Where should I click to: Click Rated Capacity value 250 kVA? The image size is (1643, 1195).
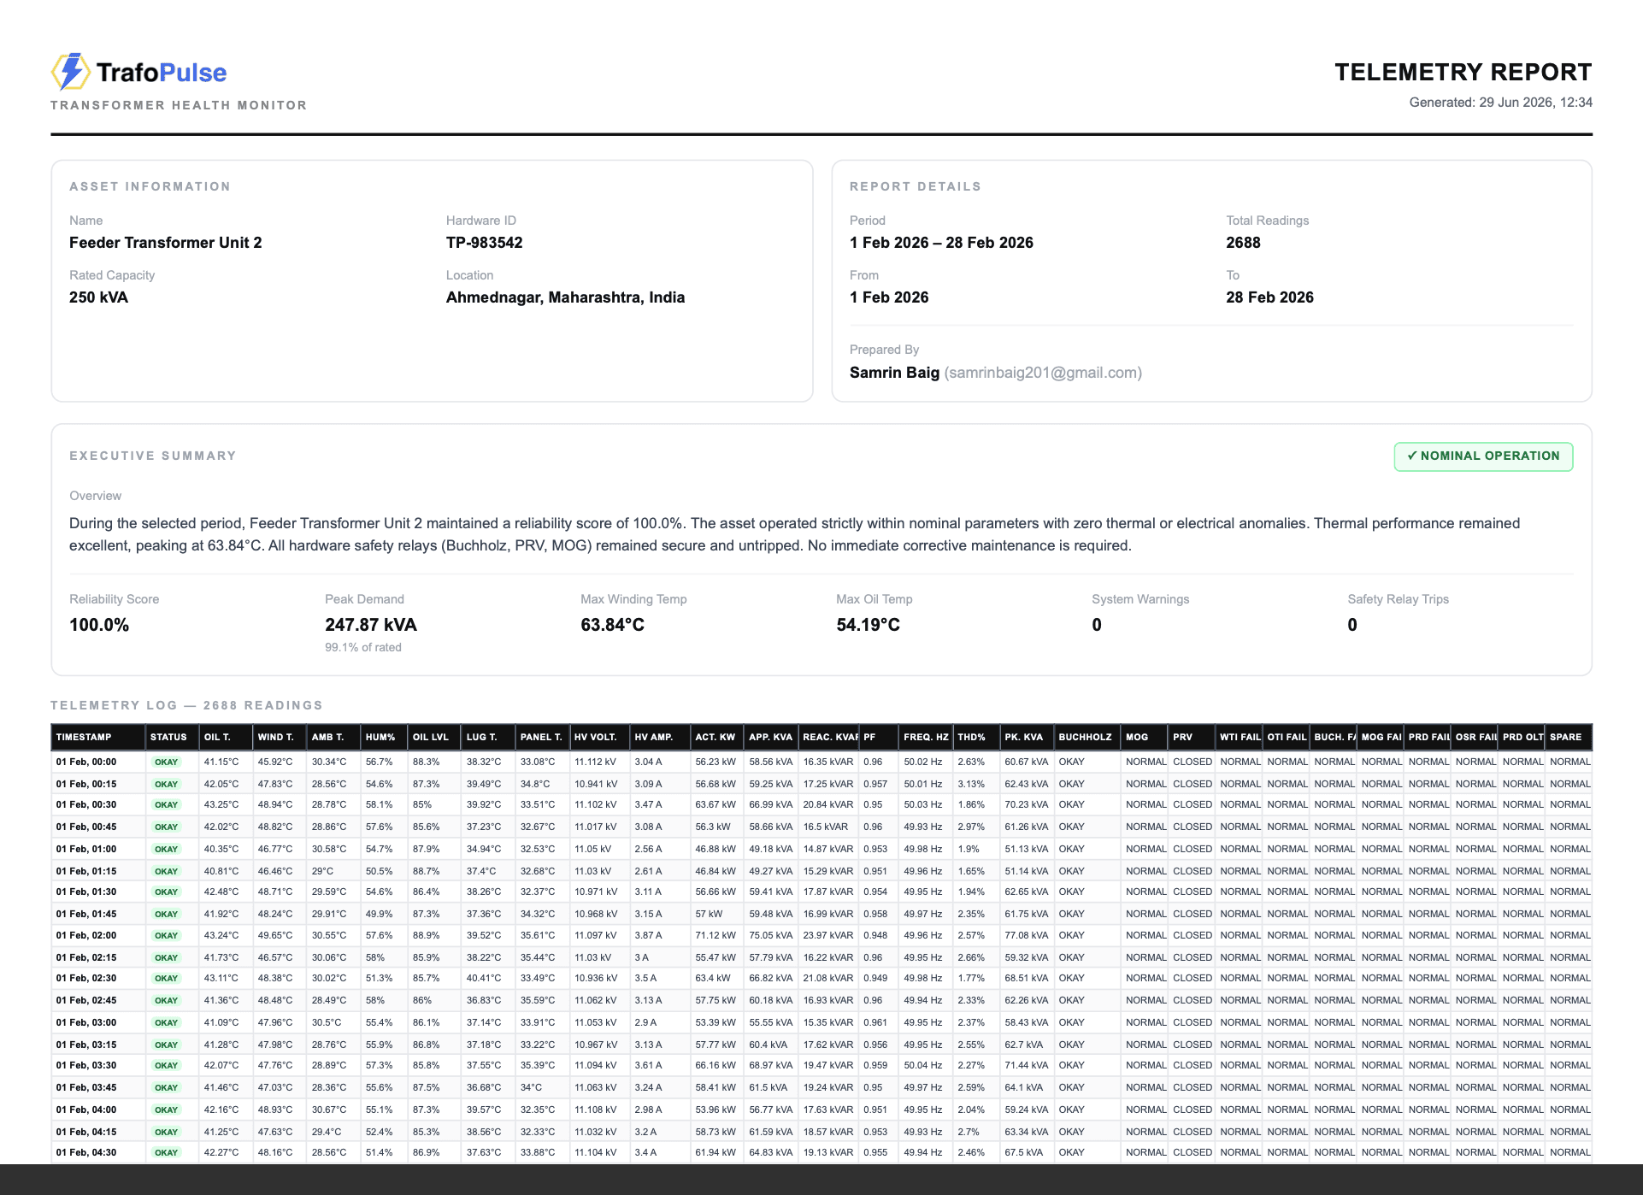point(98,297)
